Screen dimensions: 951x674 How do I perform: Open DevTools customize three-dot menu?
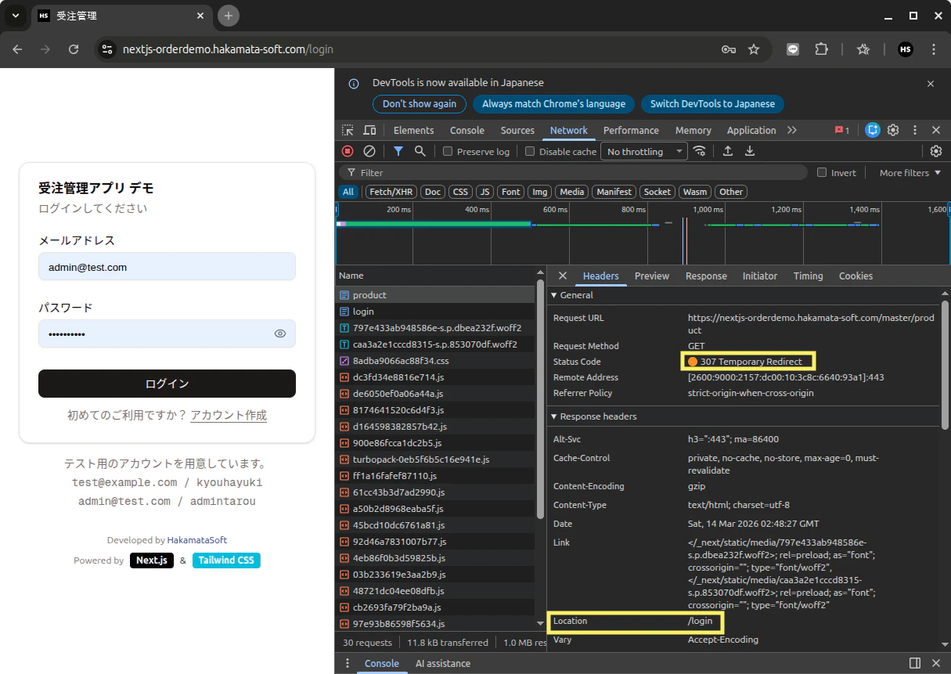tap(914, 130)
